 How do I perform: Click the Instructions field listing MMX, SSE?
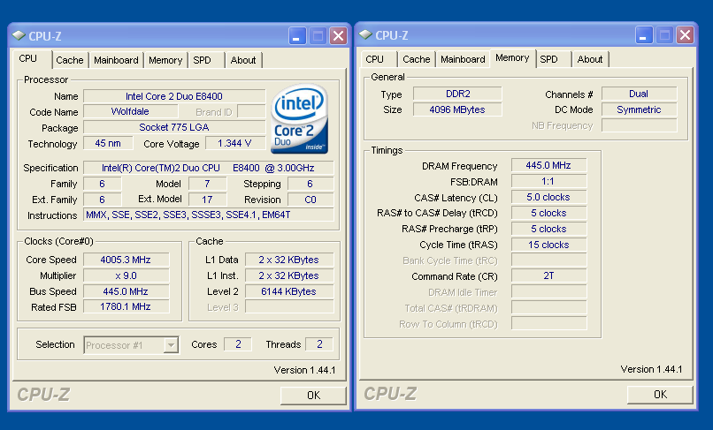pos(208,215)
